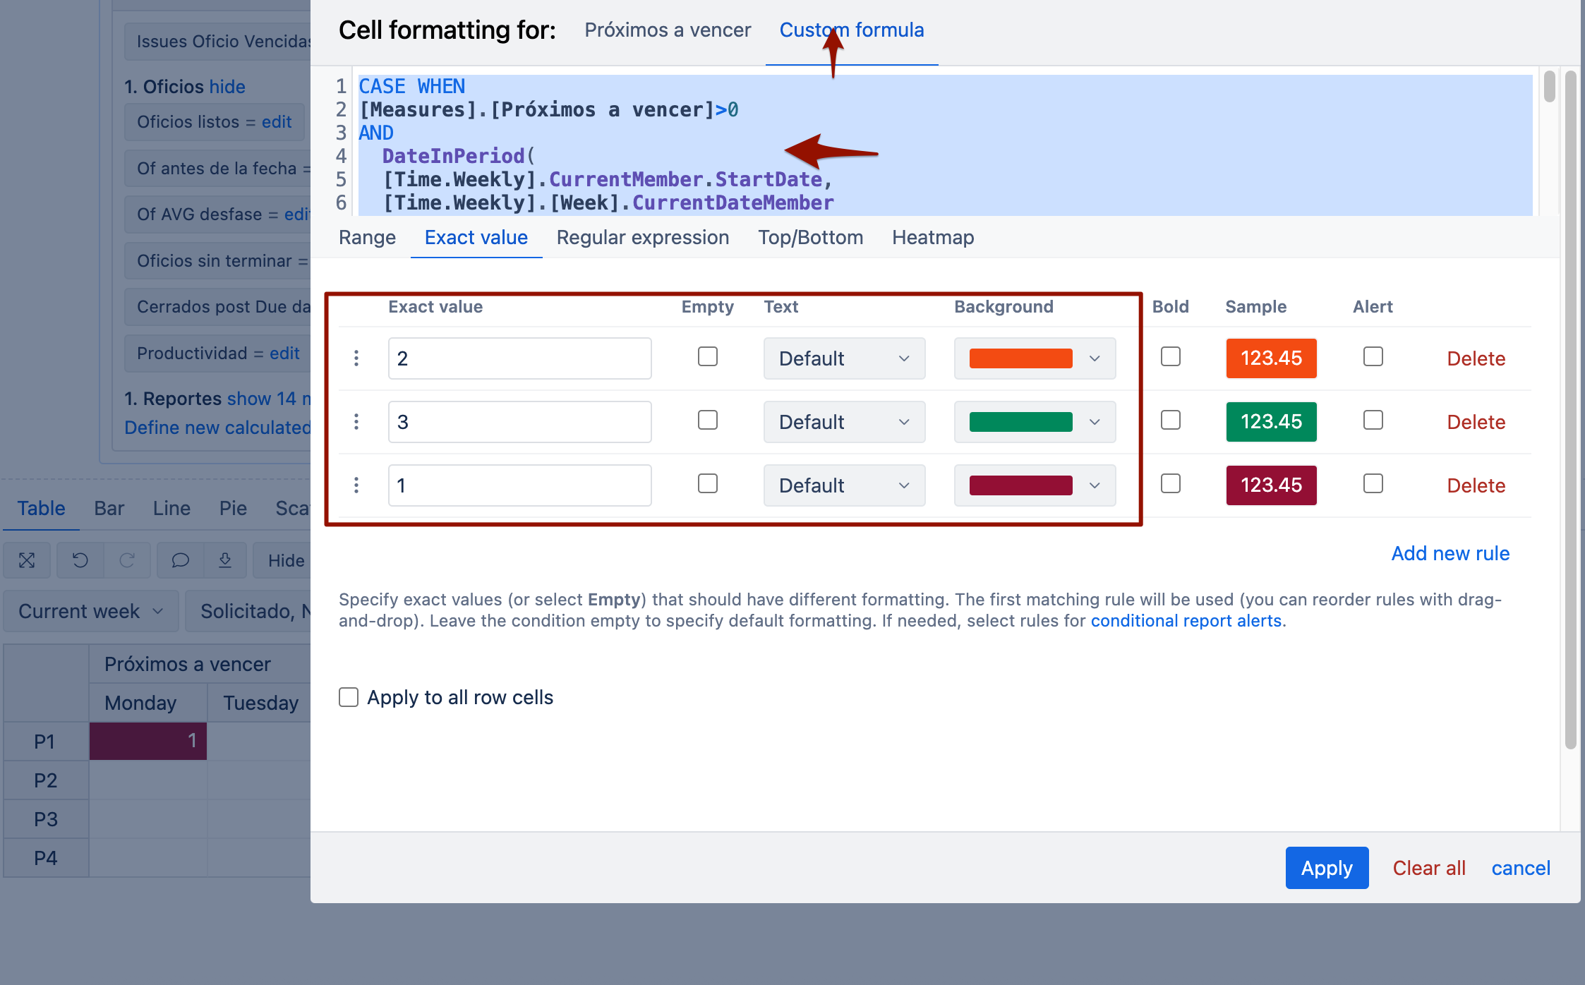Open the Solicitado page filter dropdown
Viewport: 1585px width, 985px height.
pos(248,611)
